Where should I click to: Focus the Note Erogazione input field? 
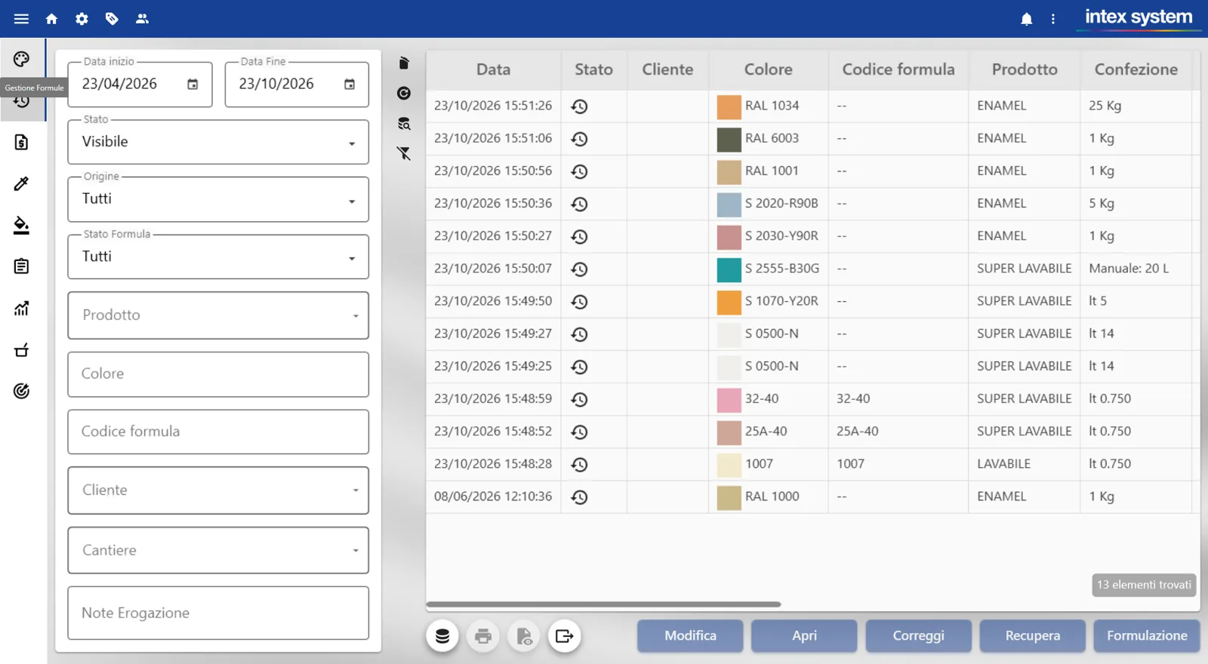click(218, 613)
